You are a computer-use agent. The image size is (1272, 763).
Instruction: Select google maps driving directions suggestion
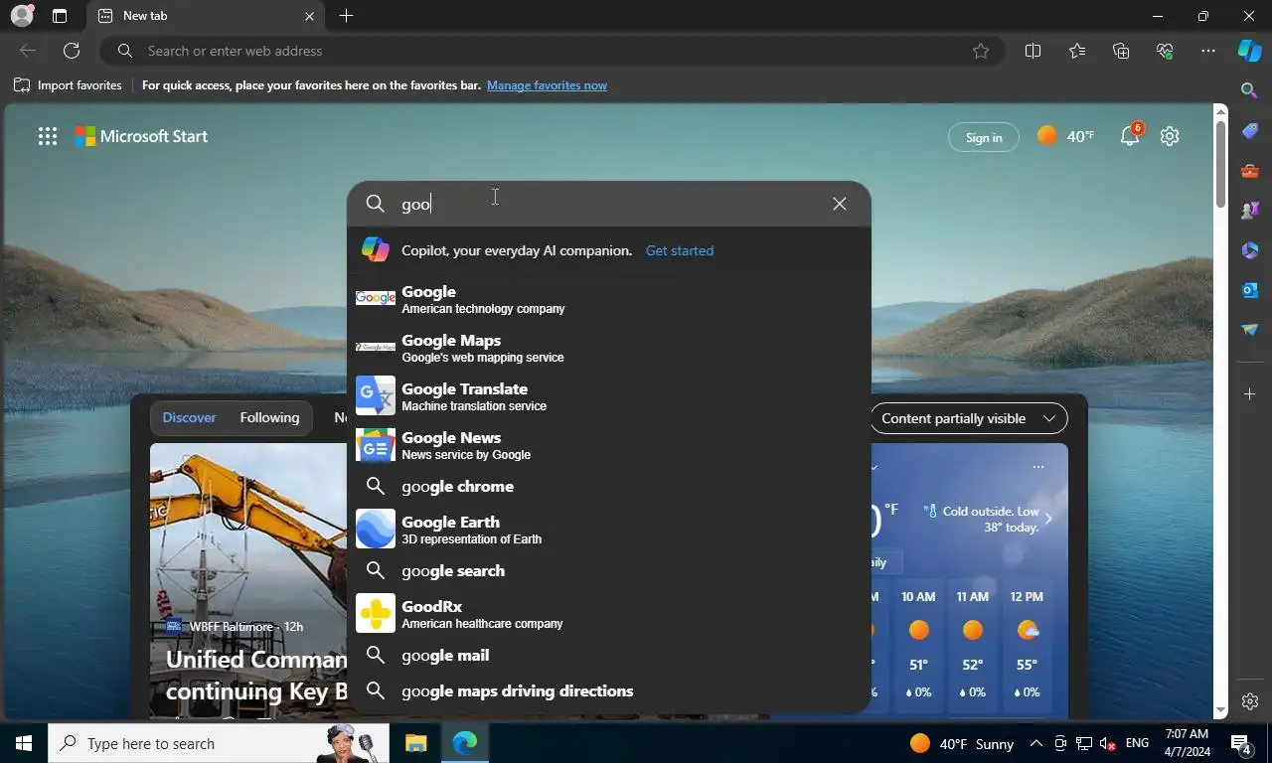click(x=609, y=690)
